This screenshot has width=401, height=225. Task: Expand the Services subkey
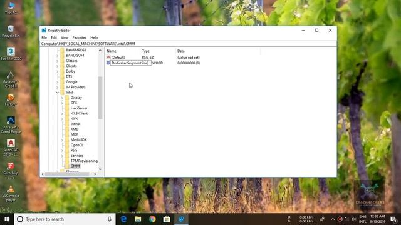[62, 156]
